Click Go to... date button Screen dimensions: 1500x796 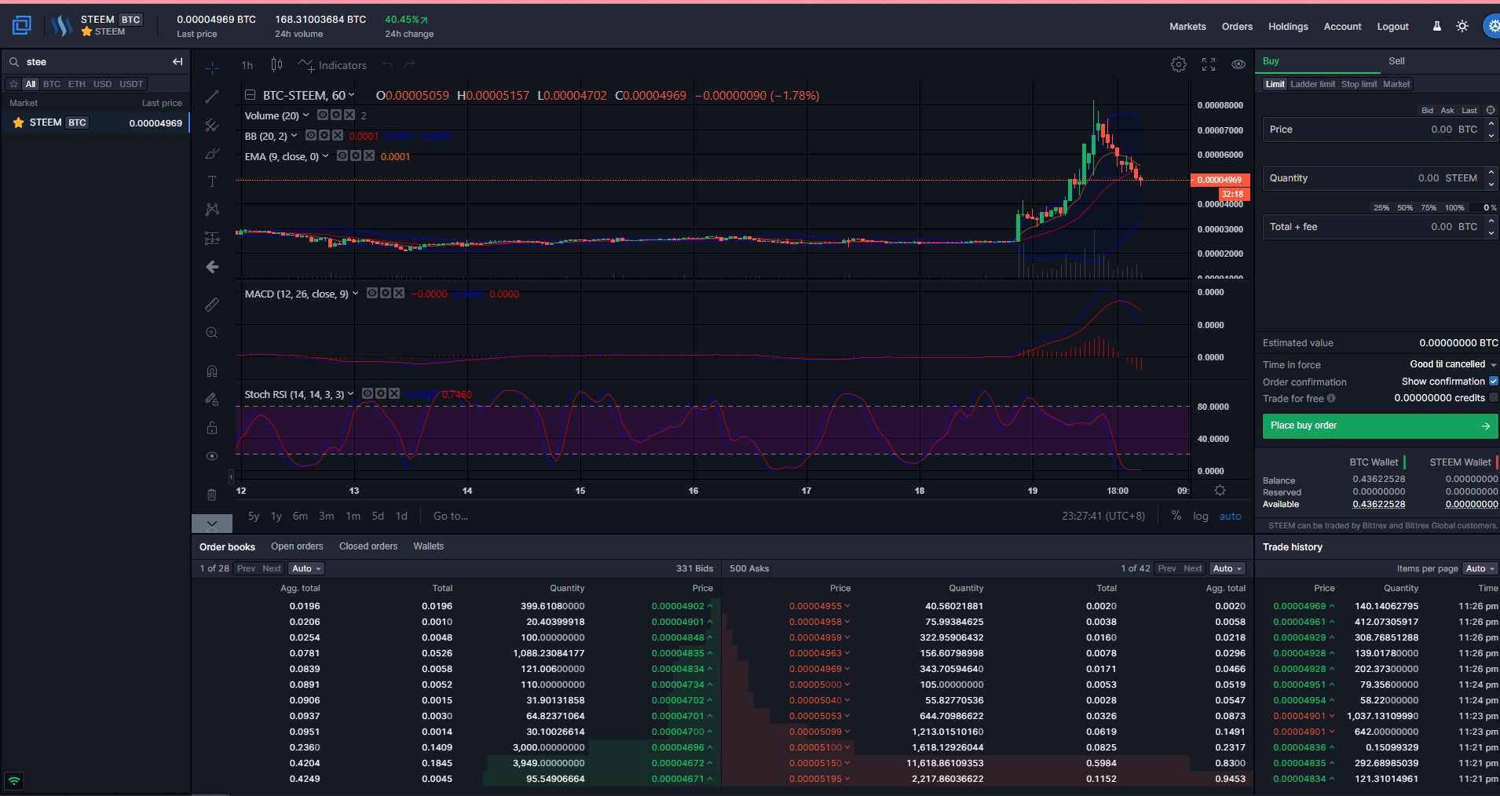coord(451,516)
